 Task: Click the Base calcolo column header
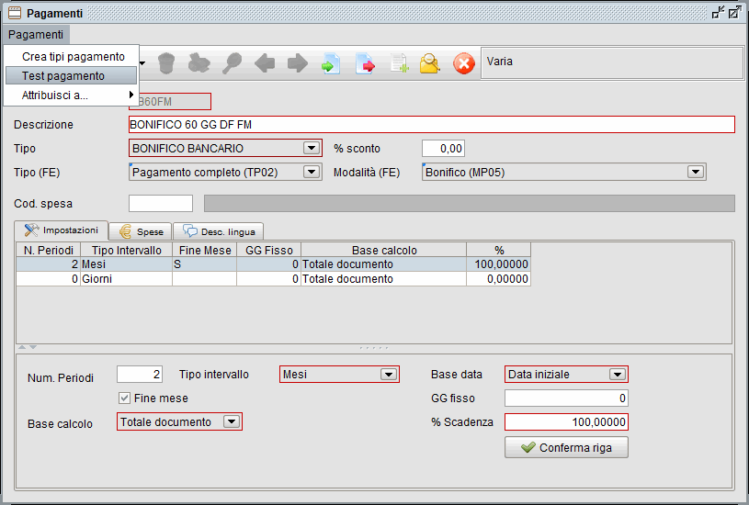click(x=384, y=250)
